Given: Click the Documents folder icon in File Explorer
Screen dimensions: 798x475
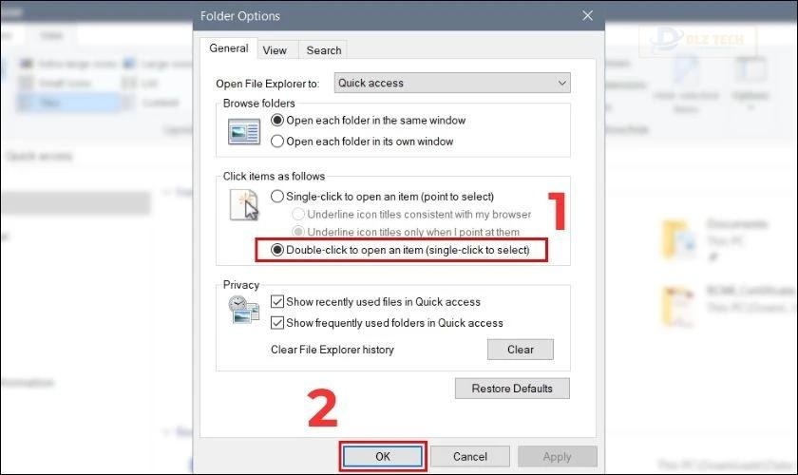Looking at the screenshot, I should (x=678, y=239).
